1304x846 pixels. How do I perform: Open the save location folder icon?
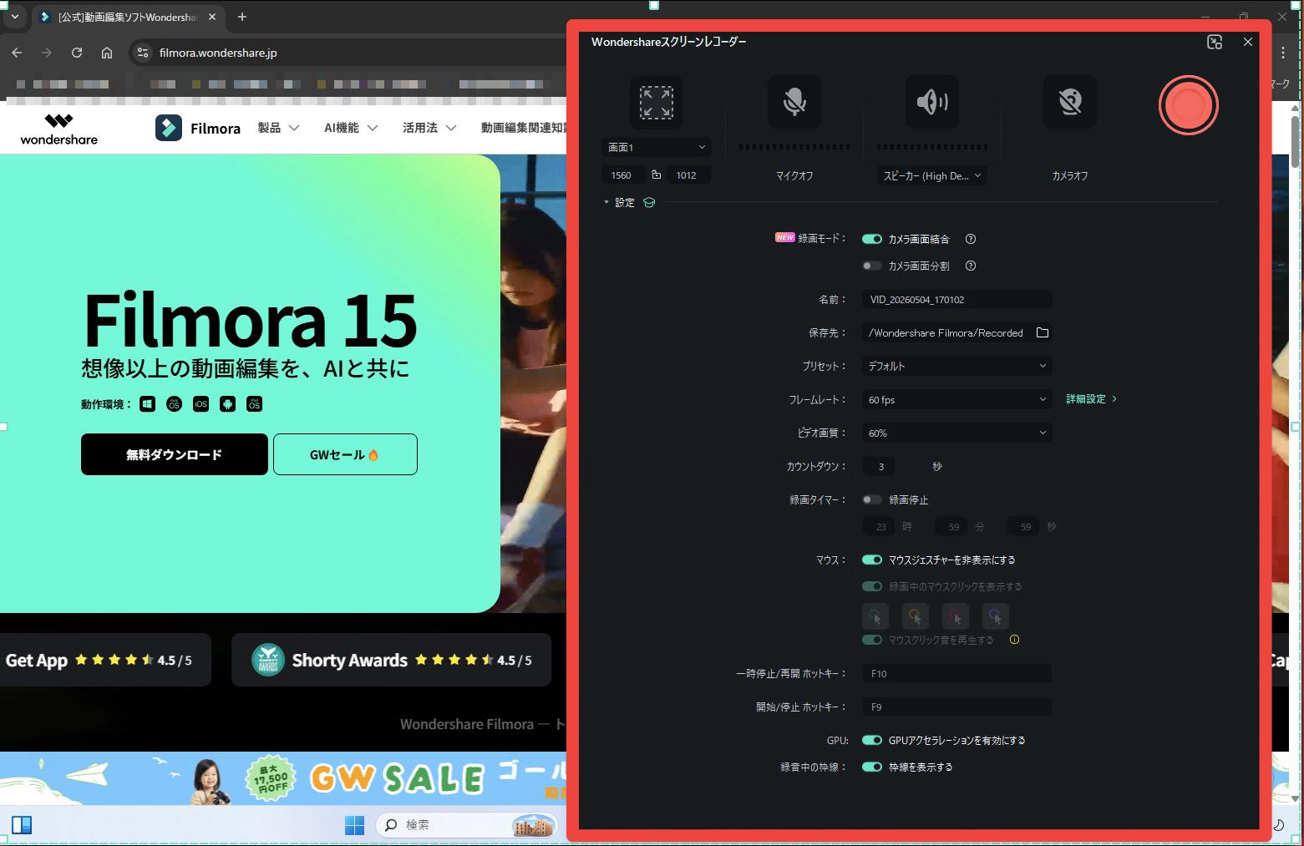pos(1042,332)
